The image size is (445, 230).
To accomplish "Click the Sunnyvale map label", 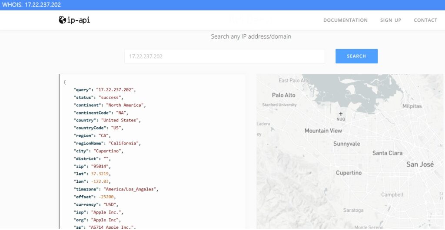I will pyautogui.click(x=346, y=144).
